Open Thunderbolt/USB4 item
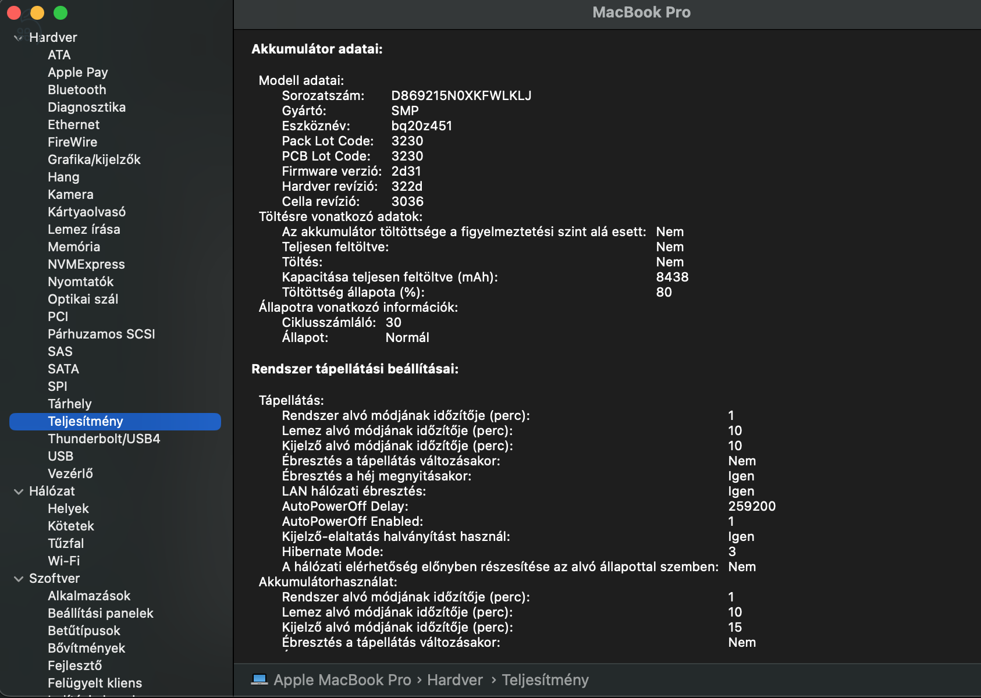 tap(104, 439)
